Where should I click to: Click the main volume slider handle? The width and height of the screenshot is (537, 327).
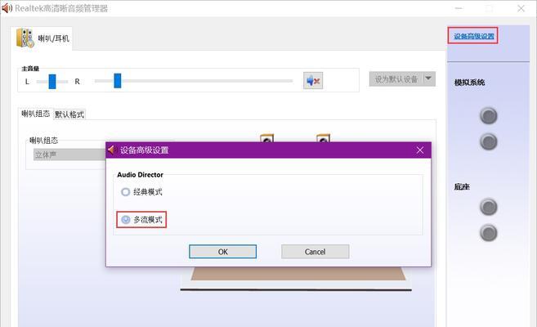[x=118, y=81]
